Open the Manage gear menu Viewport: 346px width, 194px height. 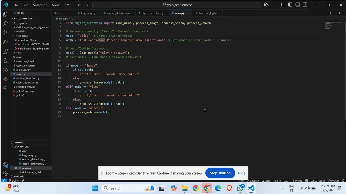pyautogui.click(x=5, y=174)
